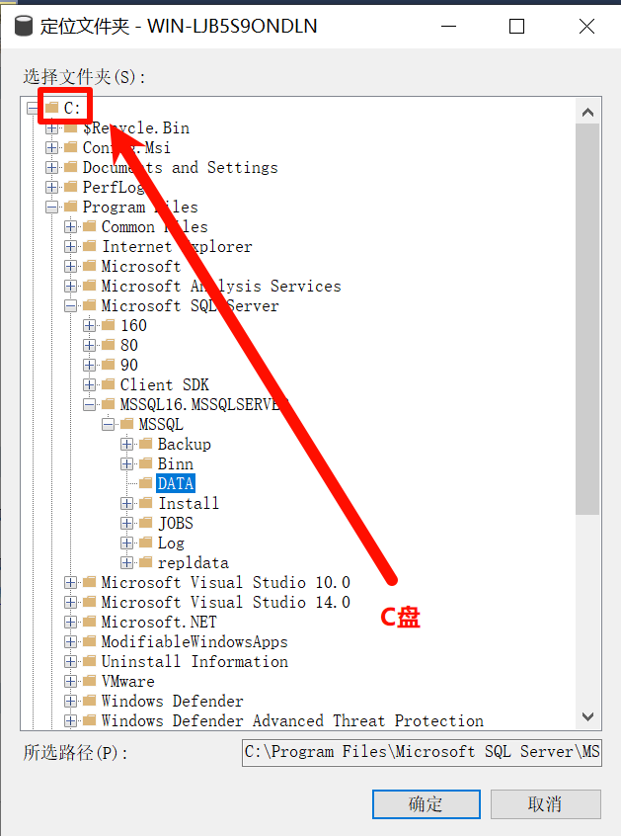Click the scrollbar down arrow

click(x=588, y=716)
